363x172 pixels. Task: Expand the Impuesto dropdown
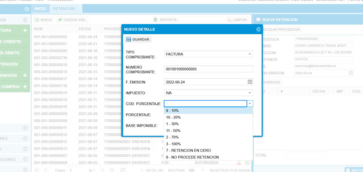coord(250,93)
